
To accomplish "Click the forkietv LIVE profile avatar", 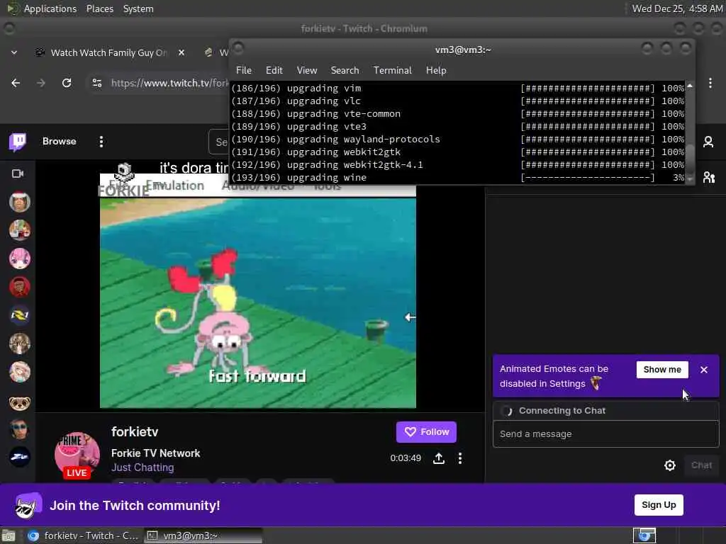I will pos(77,455).
